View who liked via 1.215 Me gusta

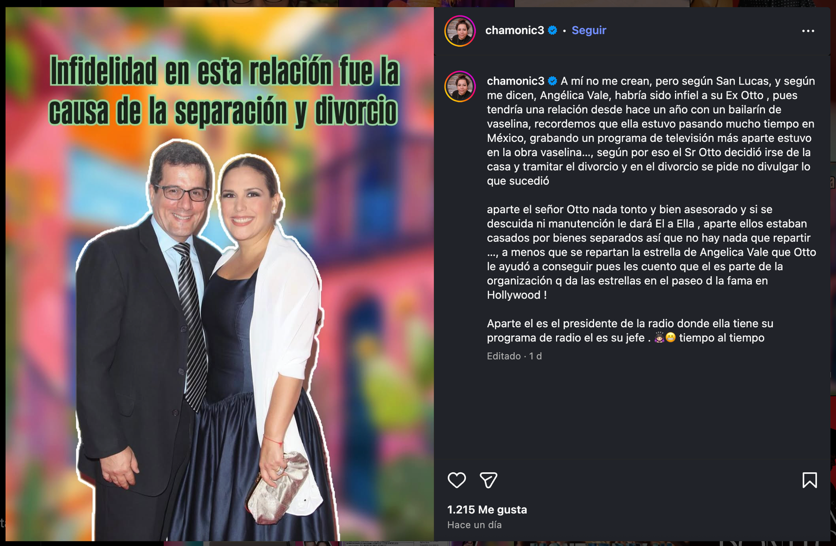click(x=487, y=509)
